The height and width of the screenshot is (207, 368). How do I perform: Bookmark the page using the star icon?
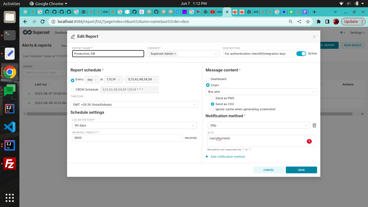308,21
